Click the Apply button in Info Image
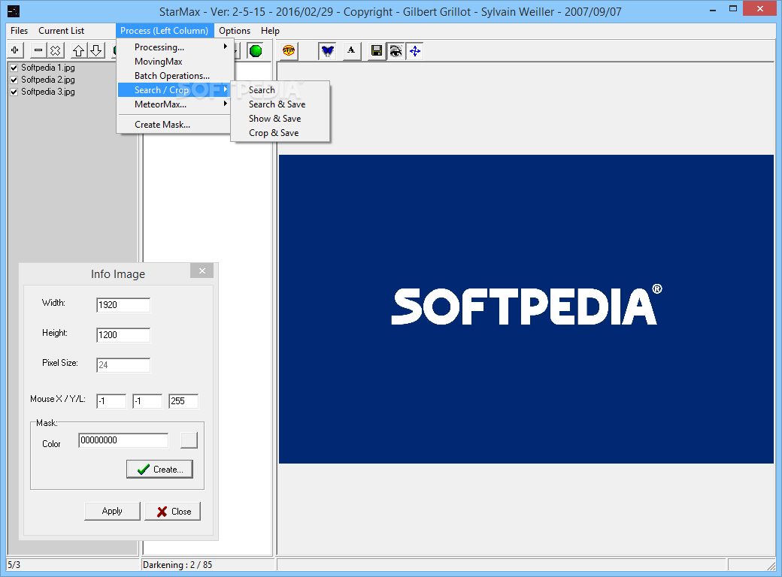The height and width of the screenshot is (577, 782). pyautogui.click(x=112, y=511)
